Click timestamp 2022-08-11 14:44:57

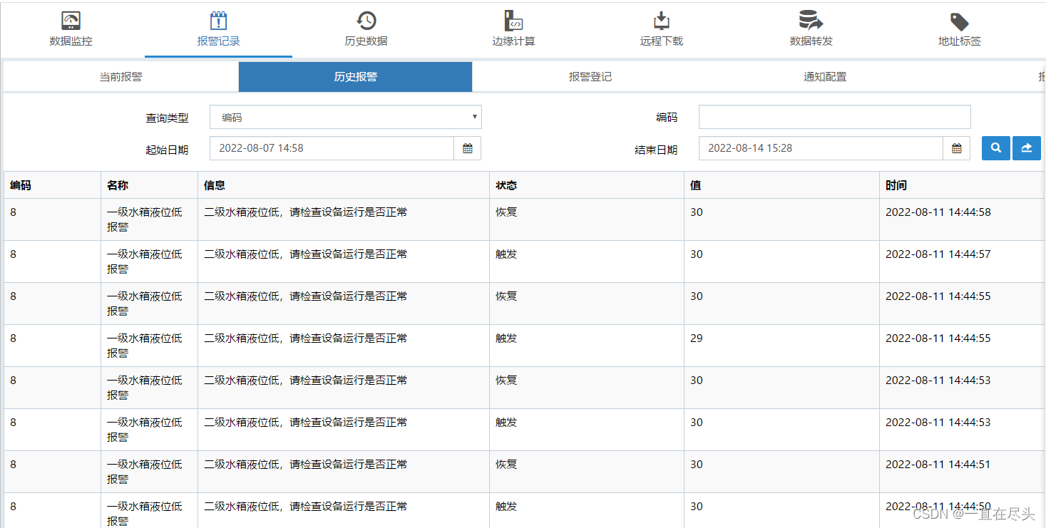click(x=938, y=254)
